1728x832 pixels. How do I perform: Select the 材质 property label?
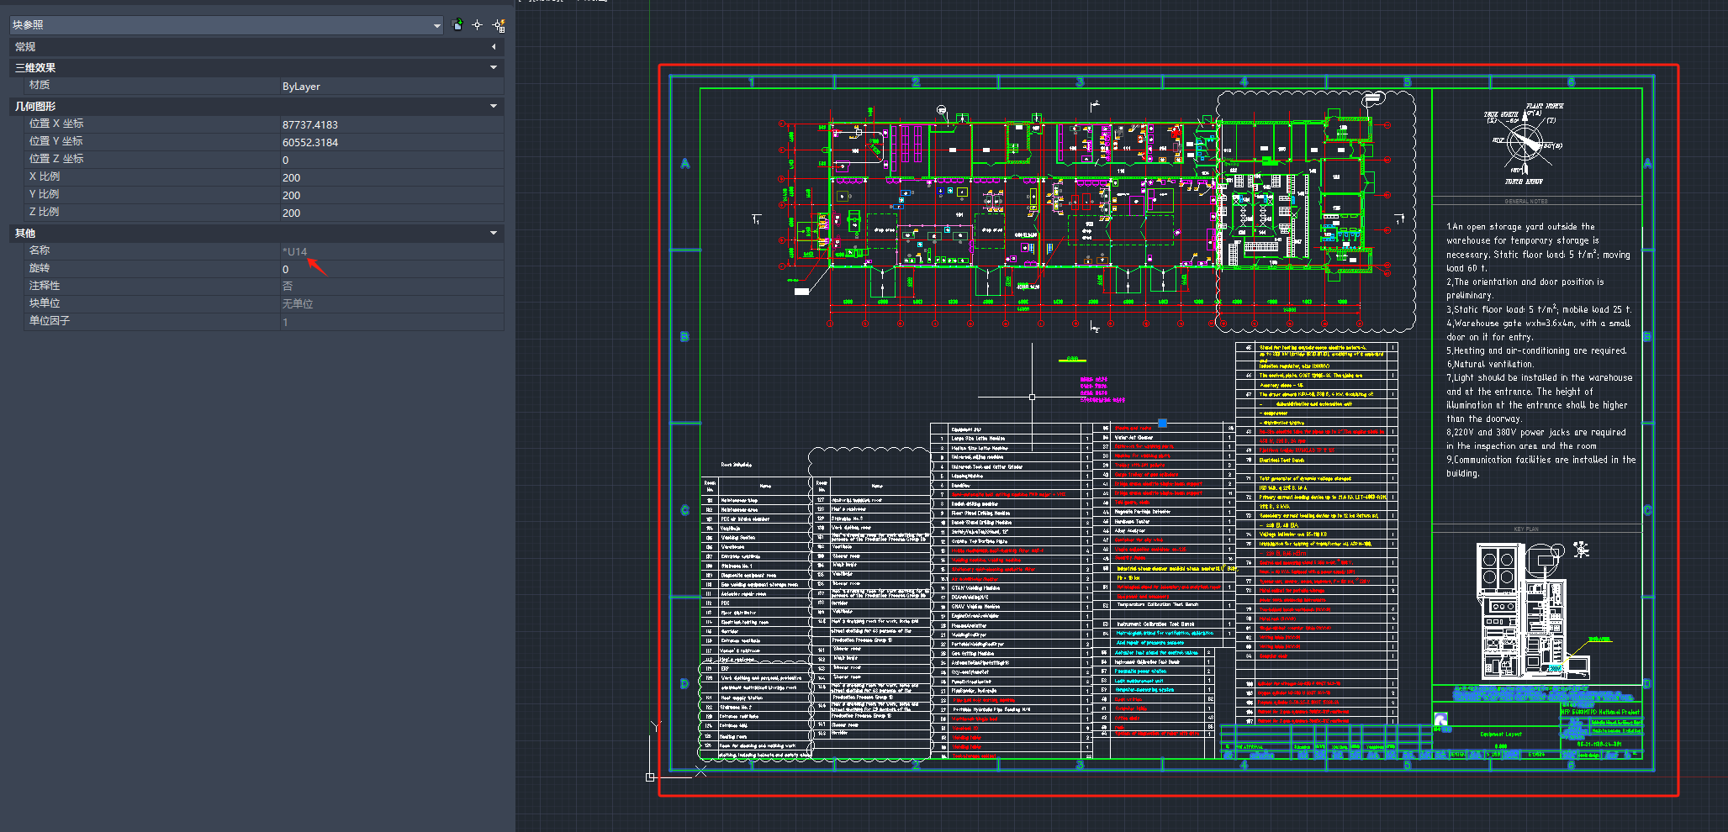tap(40, 85)
